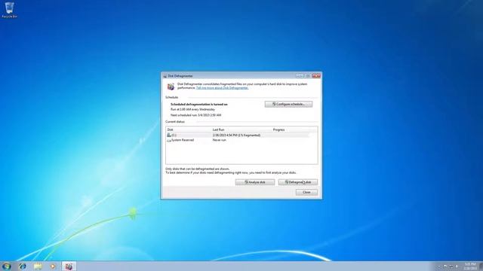Close the dialog with Close button
483x271 pixels.
(x=306, y=192)
